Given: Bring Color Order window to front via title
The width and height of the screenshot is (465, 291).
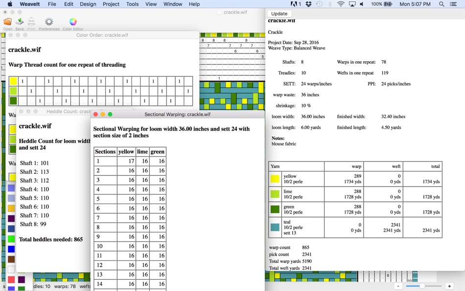Looking at the screenshot, I should (x=102, y=35).
